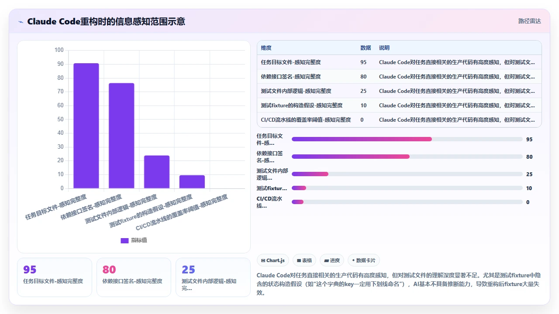Open the data card showing 95
Image resolution: width=559 pixels, height=314 pixels.
(x=55, y=277)
